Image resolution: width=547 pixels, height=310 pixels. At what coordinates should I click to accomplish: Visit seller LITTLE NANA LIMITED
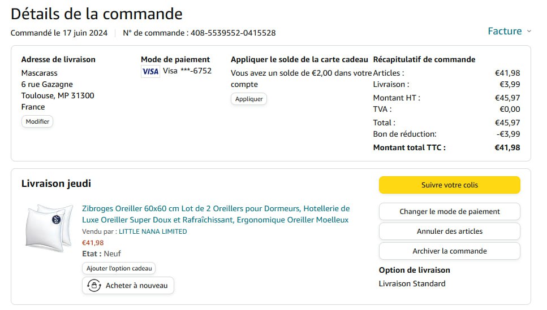[x=153, y=232]
